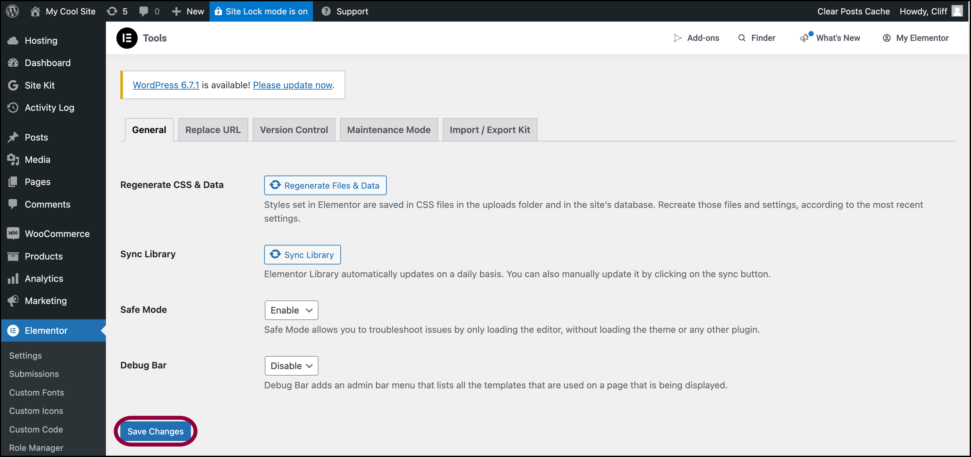Screen dimensions: 971x457
Task: Click the Please update now link
Action: (x=293, y=85)
